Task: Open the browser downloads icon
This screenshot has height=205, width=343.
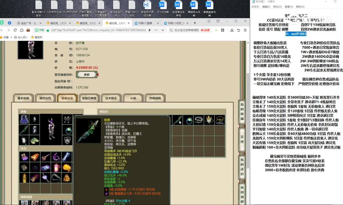Action: point(231,30)
